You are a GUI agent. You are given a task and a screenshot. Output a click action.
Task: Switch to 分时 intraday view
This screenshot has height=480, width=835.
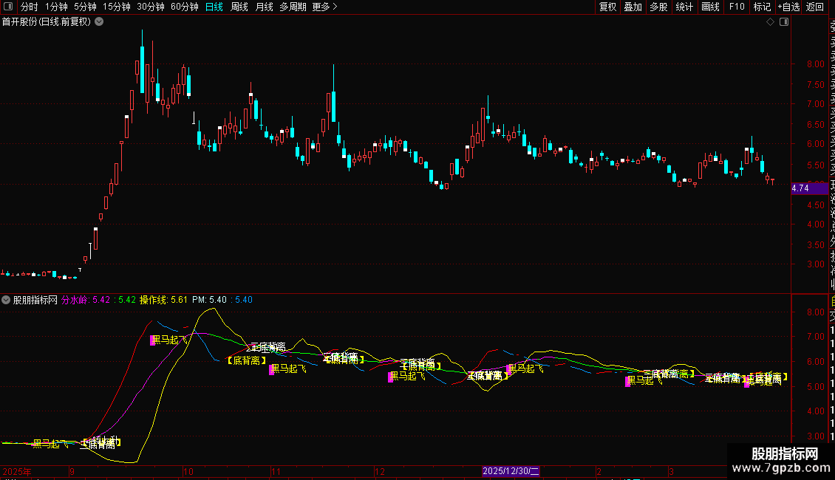[29, 7]
